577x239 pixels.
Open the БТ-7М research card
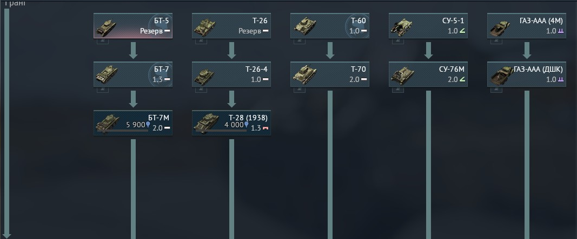[133, 122]
